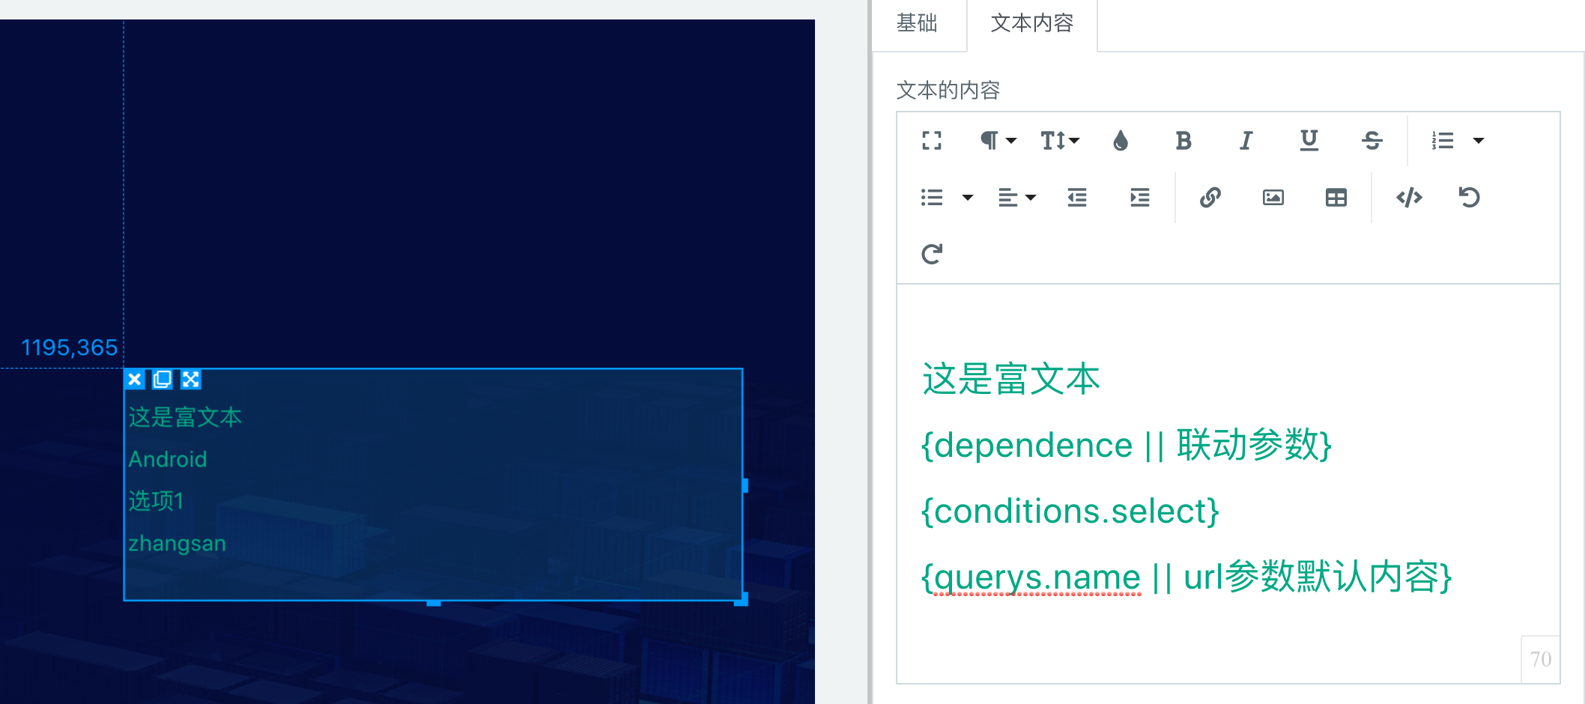
Task: Click the 文本的内容 field label
Action: pyautogui.click(x=948, y=91)
